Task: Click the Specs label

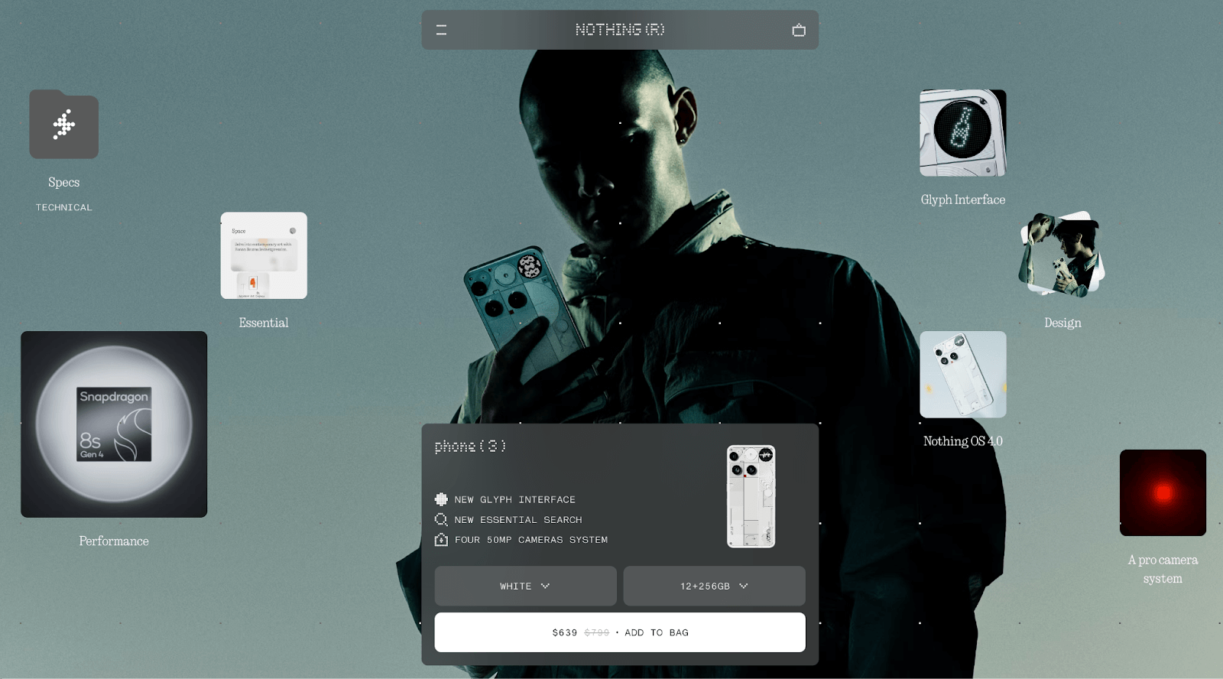Action: point(63,182)
